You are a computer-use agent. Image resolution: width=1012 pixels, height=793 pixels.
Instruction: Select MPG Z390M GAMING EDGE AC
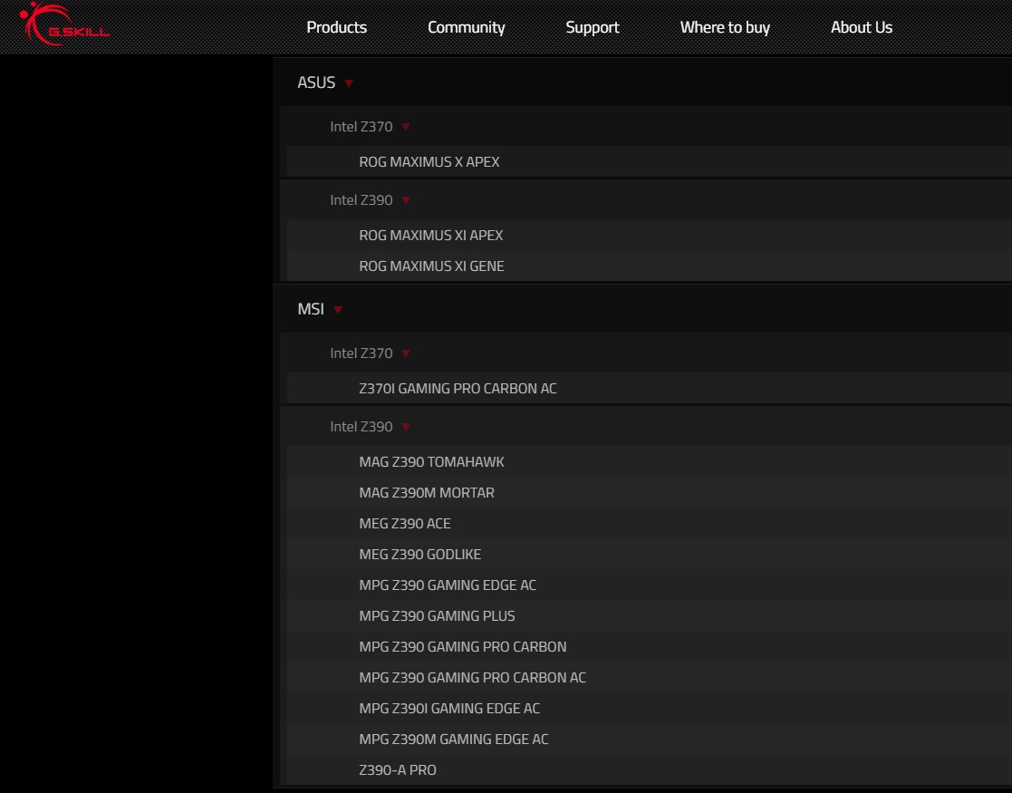point(454,740)
